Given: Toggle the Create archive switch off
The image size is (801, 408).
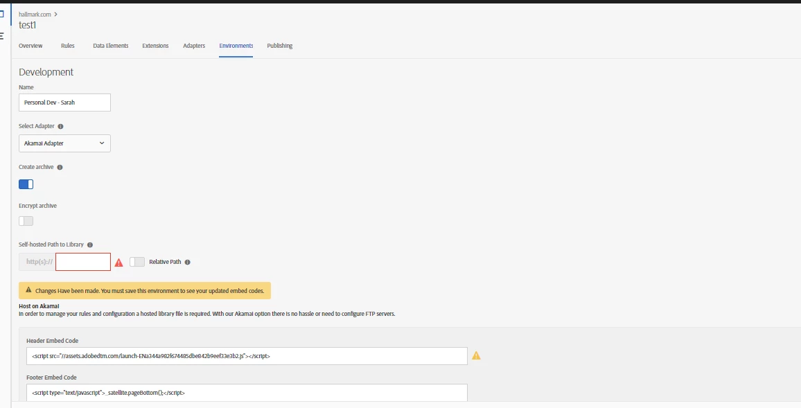Looking at the screenshot, I should (x=26, y=184).
